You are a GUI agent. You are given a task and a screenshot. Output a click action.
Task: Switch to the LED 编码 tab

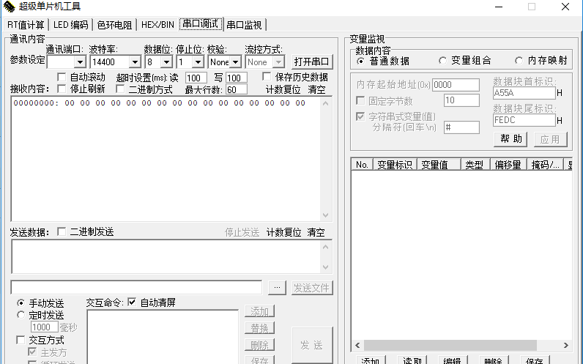[x=70, y=24]
